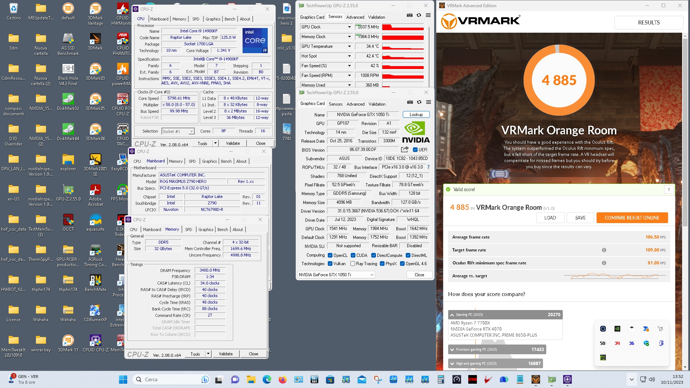The height and width of the screenshot is (388, 690).
Task: Open the DiskMark64 desktop icon
Action: pyautogui.click(x=68, y=132)
